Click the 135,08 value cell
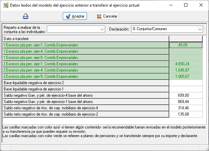The image size is (209, 151). [186, 114]
